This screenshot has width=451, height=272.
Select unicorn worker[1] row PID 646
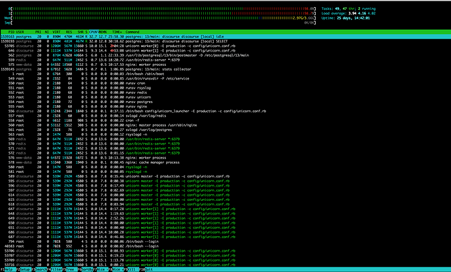point(225,50)
